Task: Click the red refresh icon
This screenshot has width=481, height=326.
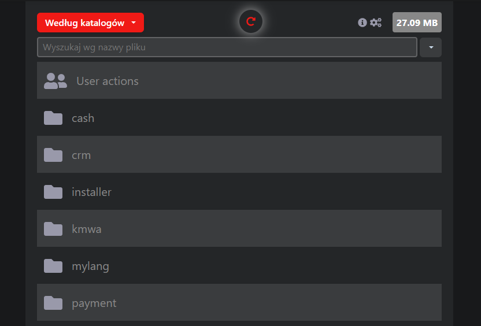Action: click(251, 22)
